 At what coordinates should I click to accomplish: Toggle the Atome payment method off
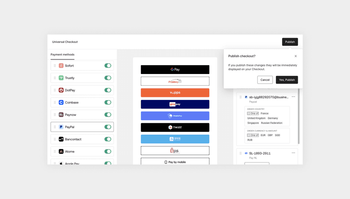[x=108, y=152]
